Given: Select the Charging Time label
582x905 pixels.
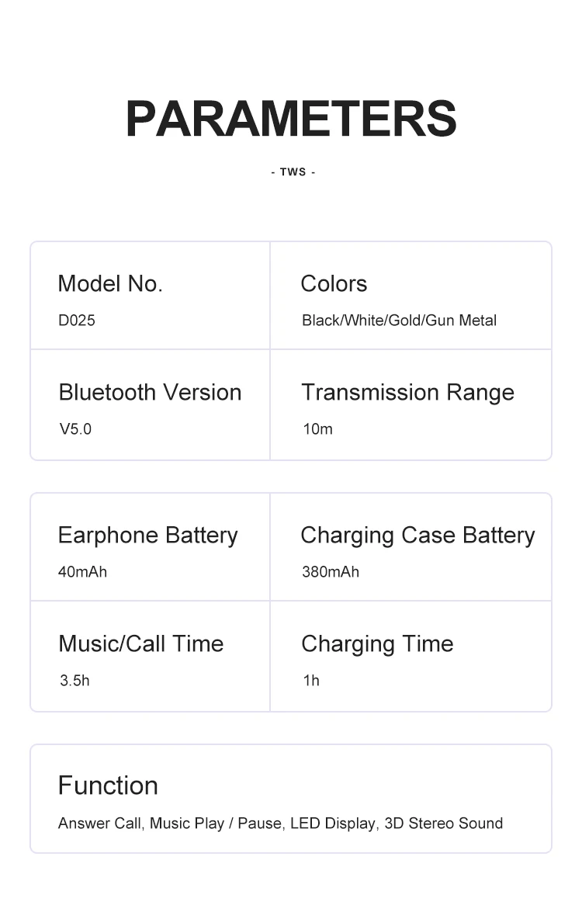Looking at the screenshot, I should [377, 644].
